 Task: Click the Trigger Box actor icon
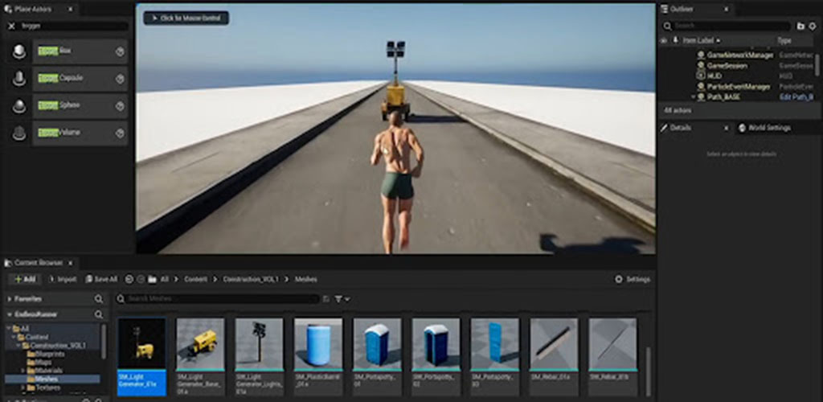pyautogui.click(x=19, y=51)
